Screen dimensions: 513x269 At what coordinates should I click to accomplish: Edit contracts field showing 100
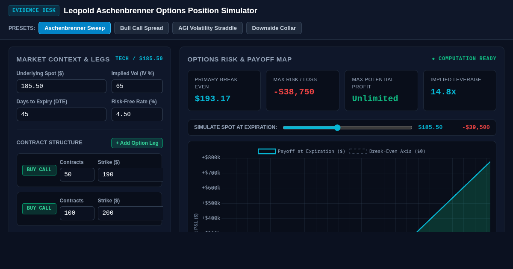click(x=77, y=213)
